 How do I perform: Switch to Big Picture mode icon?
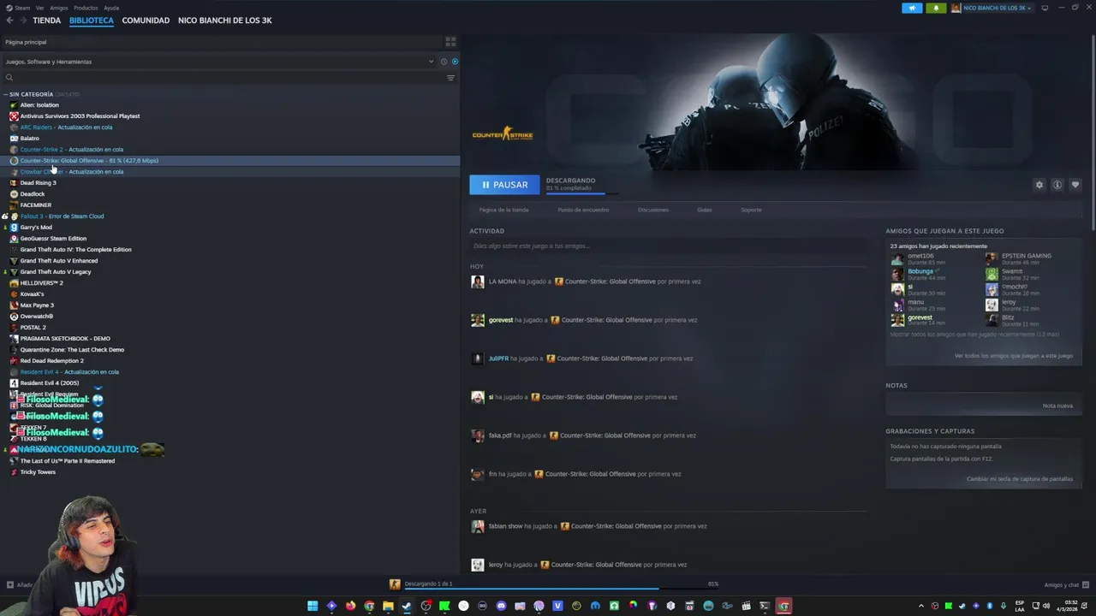tap(1045, 8)
